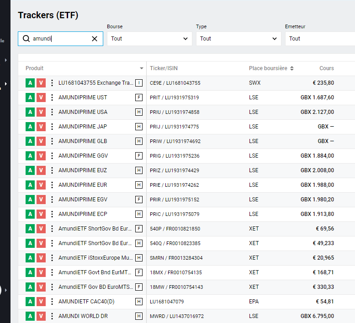Click the I badge on LU1681043755 Exchange Tra row
This screenshot has width=355, height=323.
pyautogui.click(x=139, y=83)
